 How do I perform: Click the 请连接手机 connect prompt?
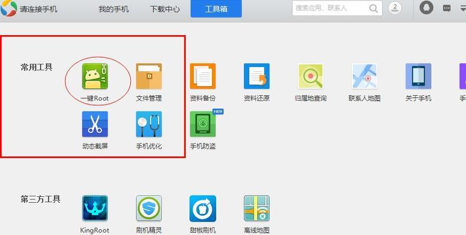tap(39, 9)
